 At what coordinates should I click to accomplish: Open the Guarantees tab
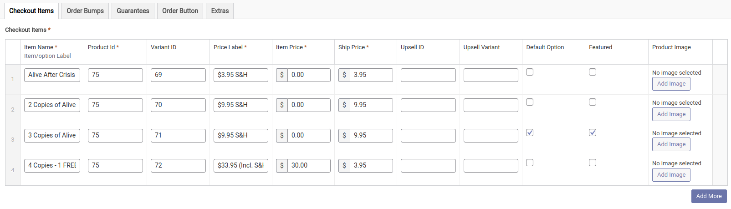point(133,11)
